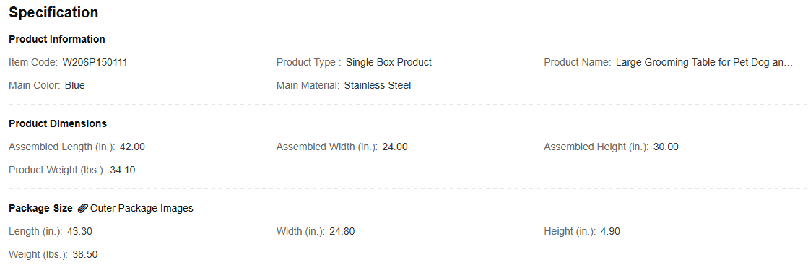Click the Single Box Product value
This screenshot has width=808, height=265.
[x=388, y=62]
